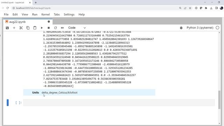
Task: Open the Tabs menu
Action: (57, 14)
